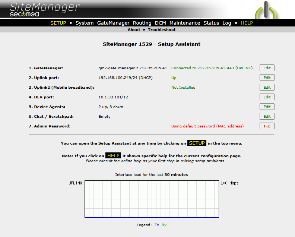This screenshot has width=295, height=237.
Task: Open the DCM menu
Action: (160, 23)
